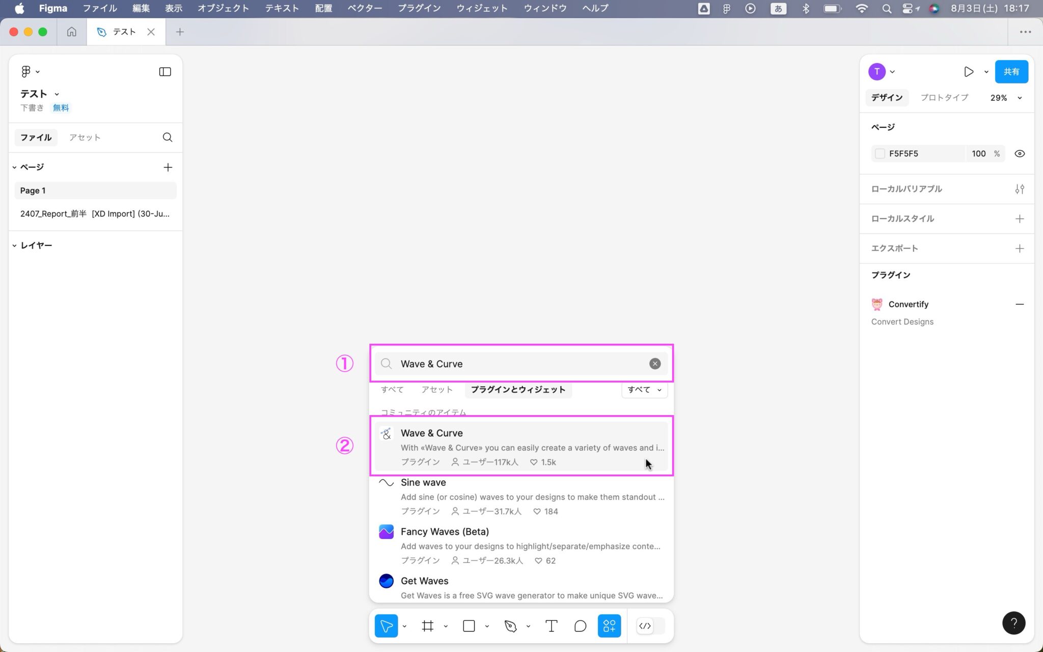Click the Resources (Actions) toolbar icon
The height and width of the screenshot is (652, 1043).
coord(609,626)
